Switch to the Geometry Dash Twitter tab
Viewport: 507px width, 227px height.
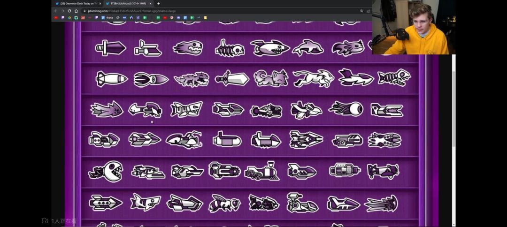(78, 3)
